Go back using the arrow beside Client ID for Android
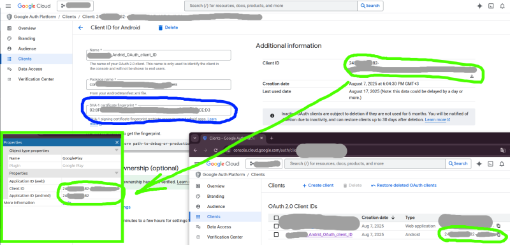The image size is (510, 245). coord(81,27)
